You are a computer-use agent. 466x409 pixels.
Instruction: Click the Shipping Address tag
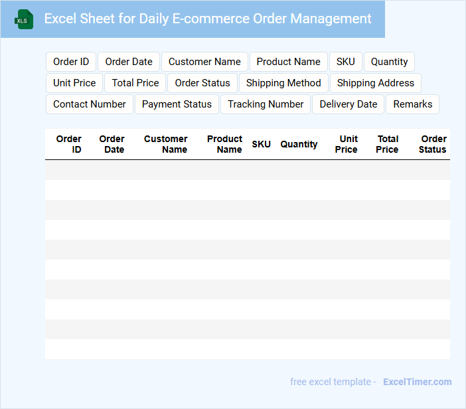click(x=375, y=83)
